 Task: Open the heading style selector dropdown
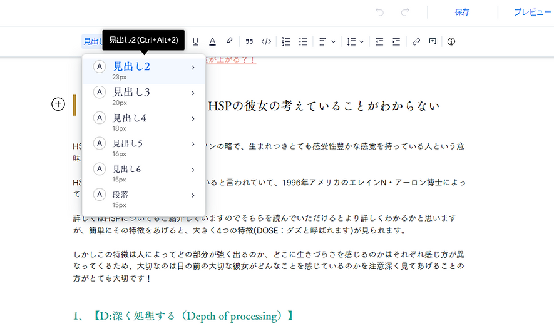[93, 42]
